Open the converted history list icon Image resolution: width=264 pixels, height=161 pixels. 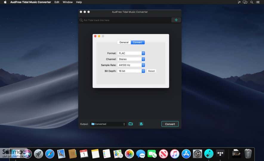pyautogui.click(x=141, y=124)
